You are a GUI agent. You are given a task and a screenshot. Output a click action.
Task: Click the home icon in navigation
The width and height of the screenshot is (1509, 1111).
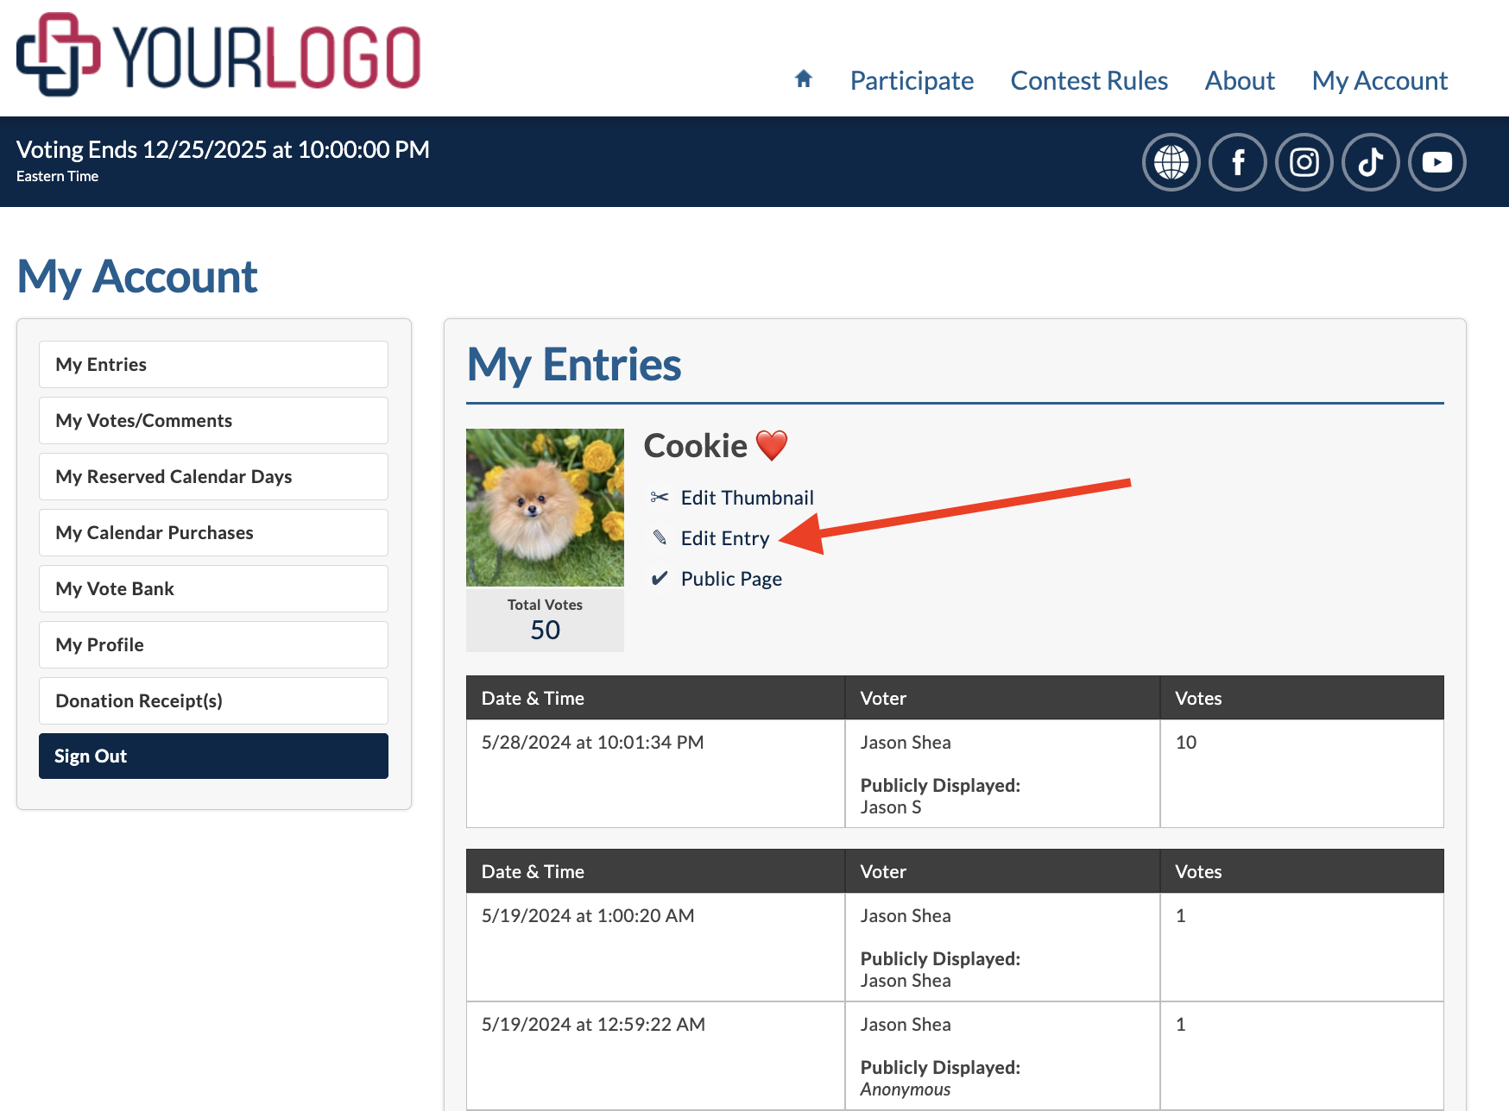tap(804, 79)
